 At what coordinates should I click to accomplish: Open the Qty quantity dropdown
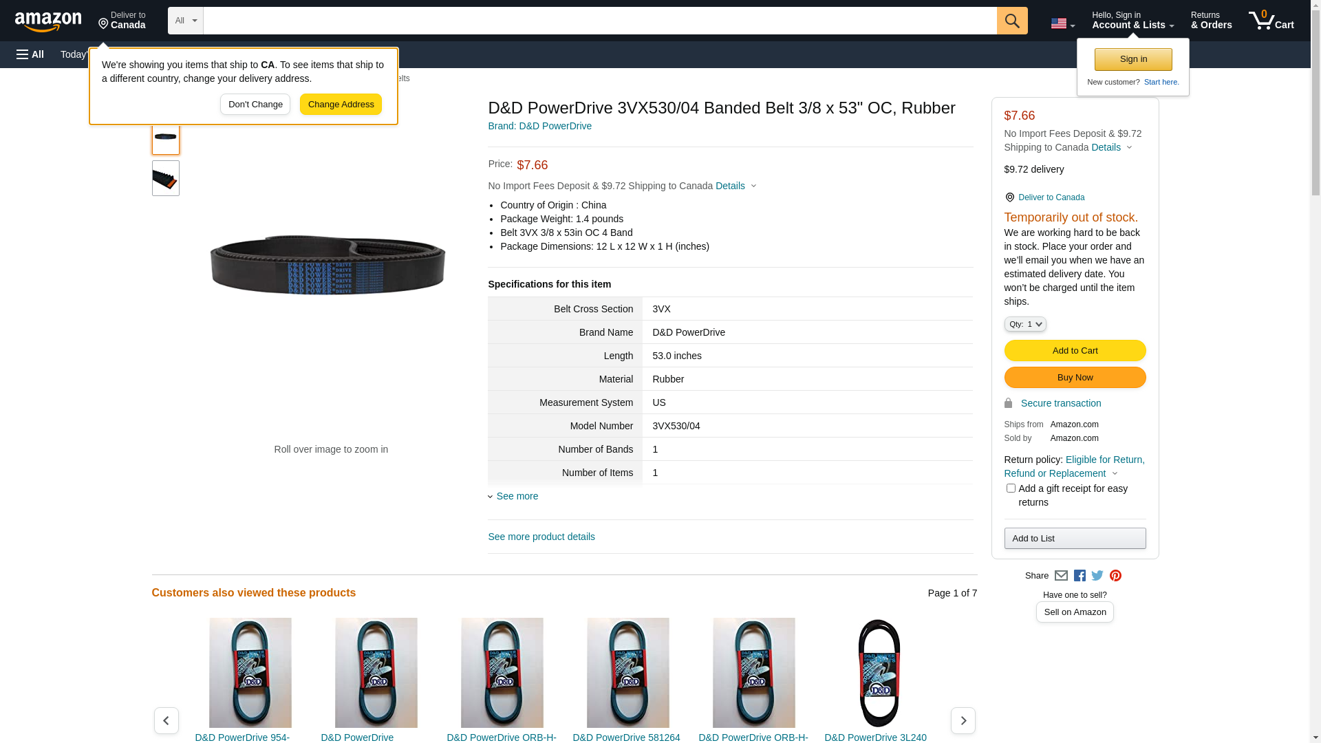pyautogui.click(x=1024, y=324)
